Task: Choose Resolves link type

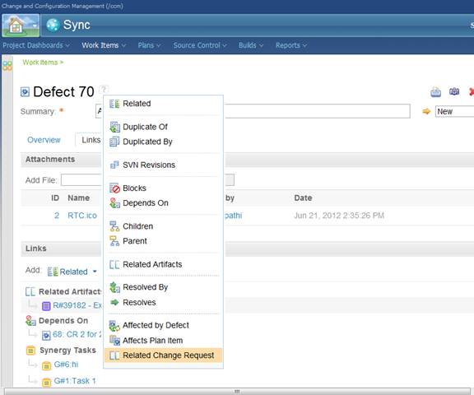Action: [x=163, y=302]
